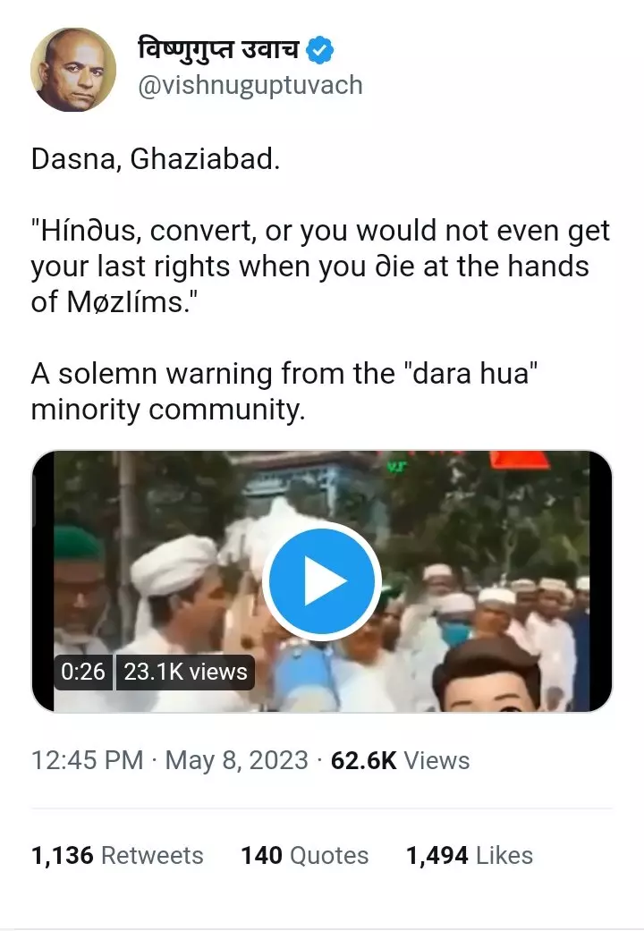Click the red flag in the video
The width and height of the screenshot is (644, 931).
(519, 461)
